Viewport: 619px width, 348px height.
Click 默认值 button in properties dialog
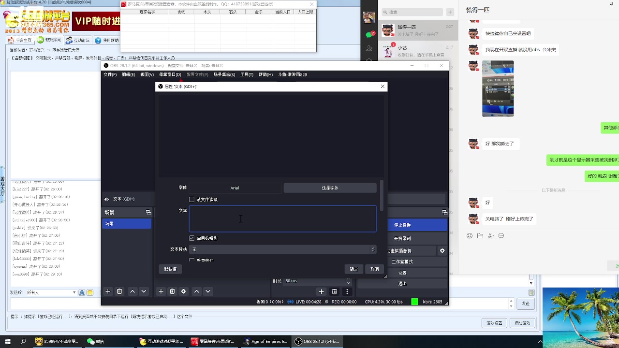click(170, 269)
